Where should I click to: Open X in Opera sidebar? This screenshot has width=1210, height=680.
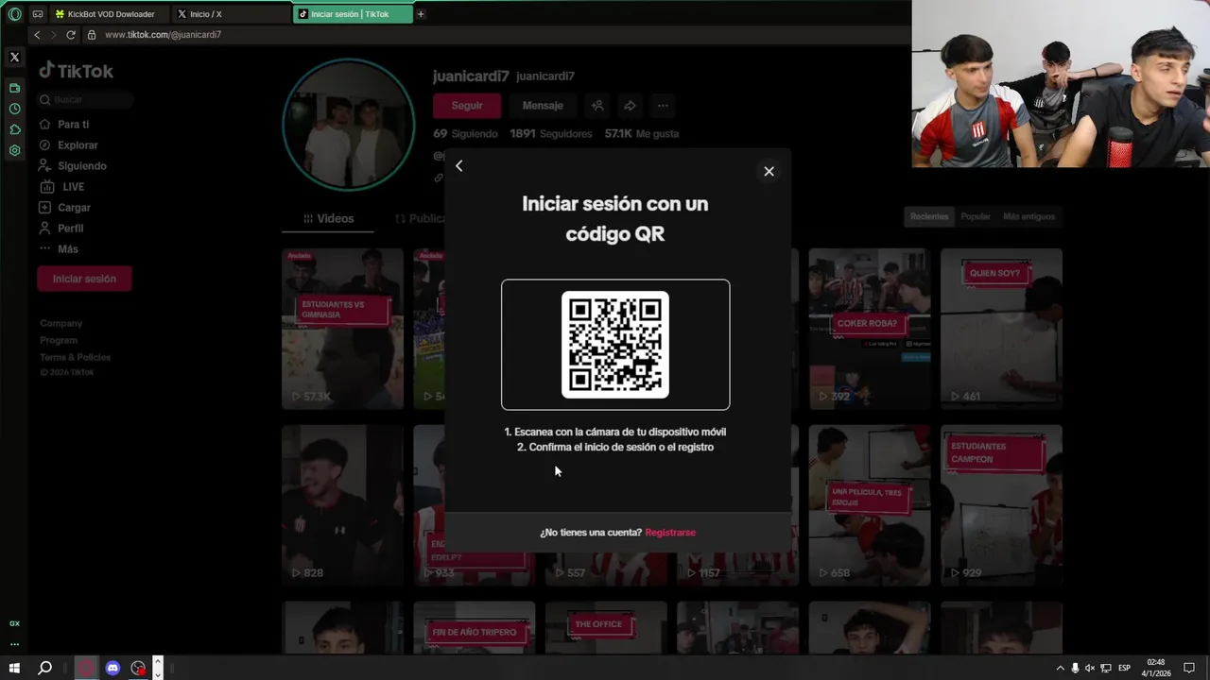[x=14, y=58]
